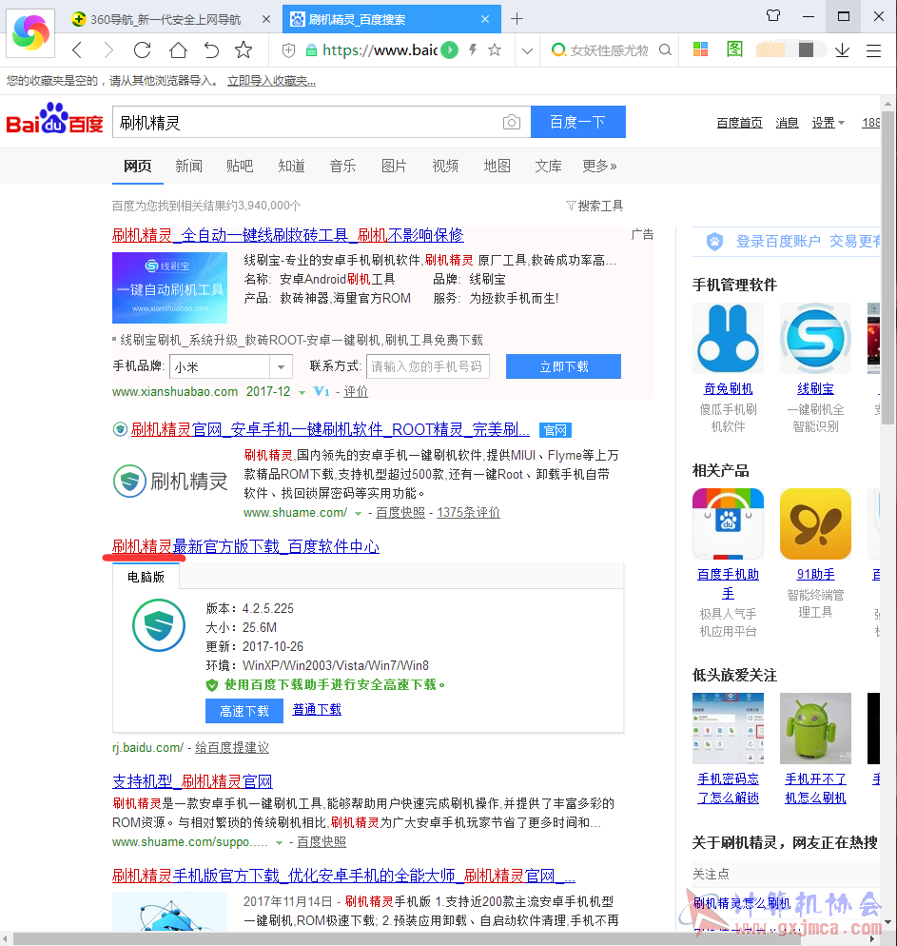This screenshot has height=946, width=897.
Task: Close the 360导航 tab
Action: 265,19
